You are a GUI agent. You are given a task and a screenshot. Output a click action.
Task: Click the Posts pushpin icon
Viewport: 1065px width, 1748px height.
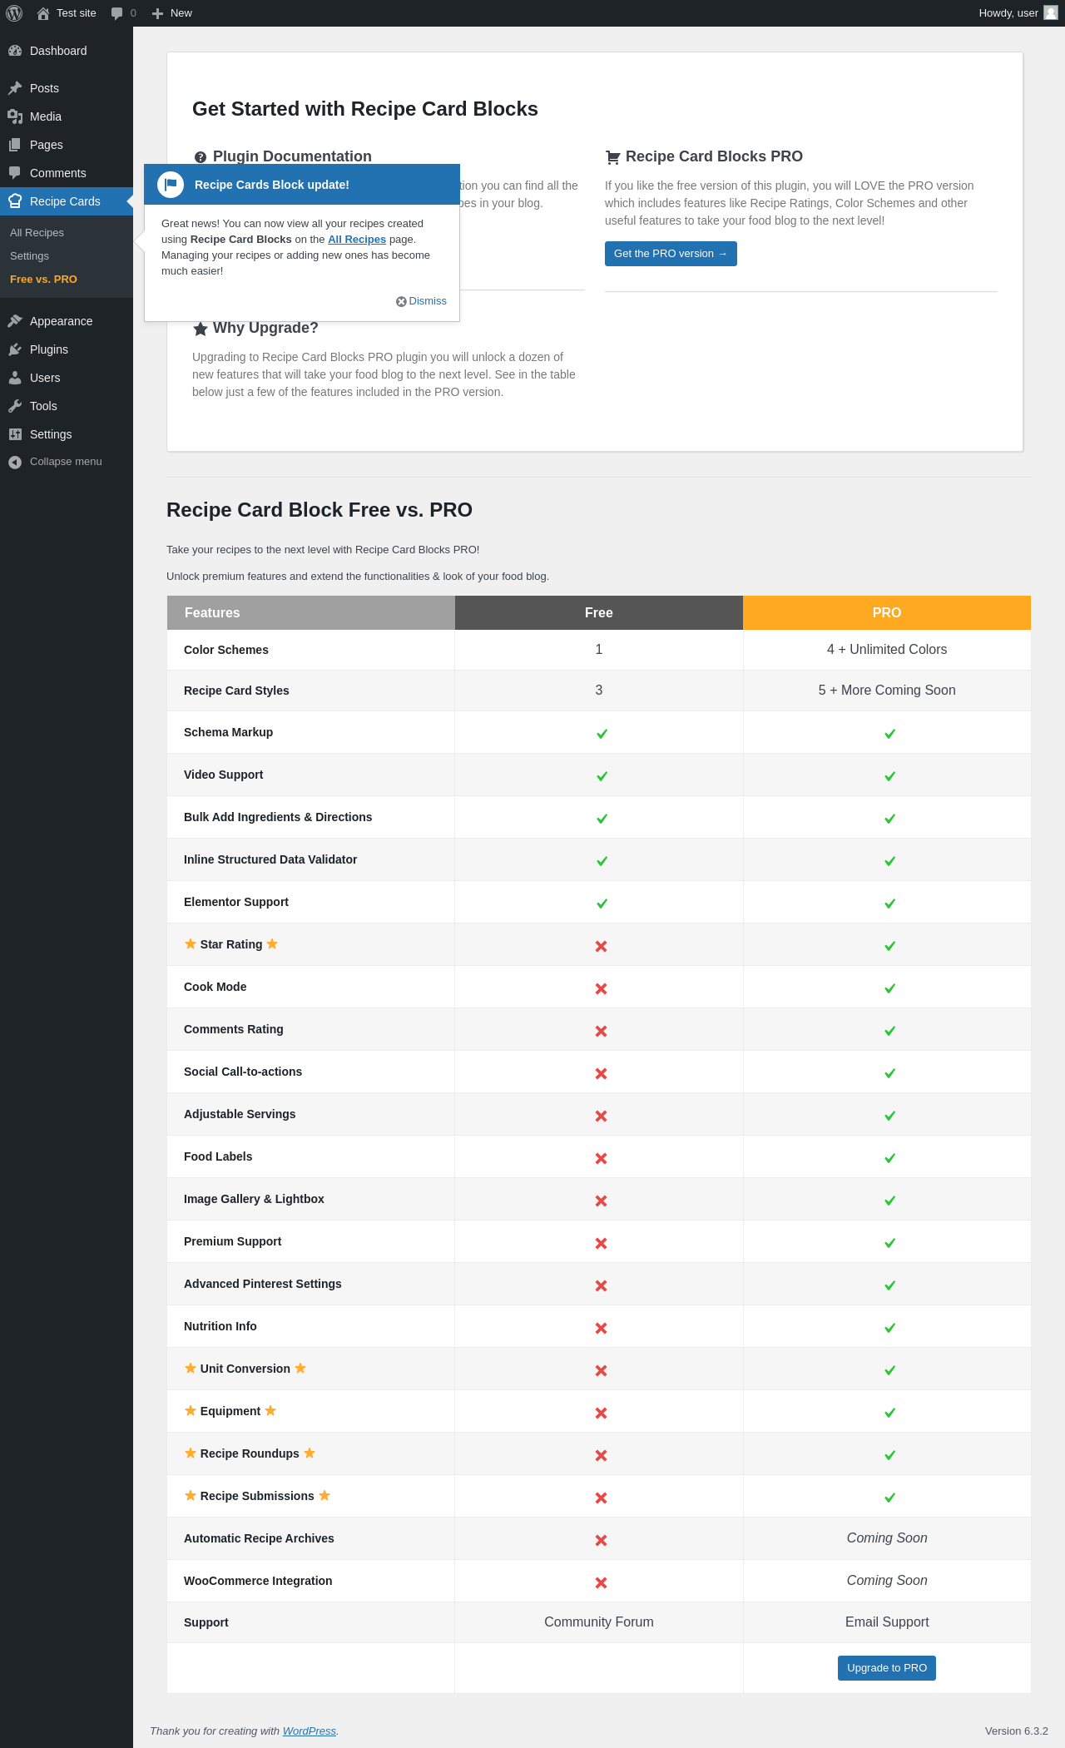pos(15,88)
